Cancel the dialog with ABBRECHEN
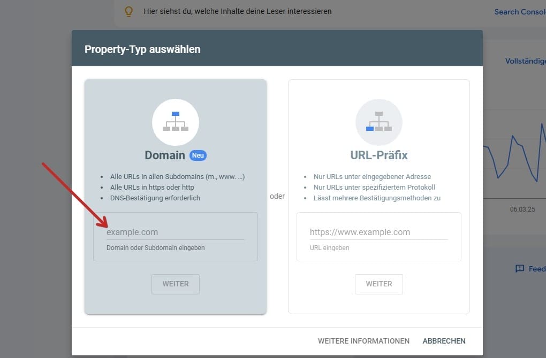The width and height of the screenshot is (546, 358). [444, 341]
